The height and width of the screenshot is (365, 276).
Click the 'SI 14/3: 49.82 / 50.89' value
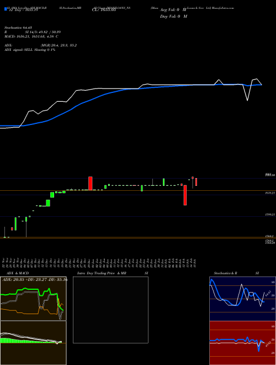[x=43, y=32]
